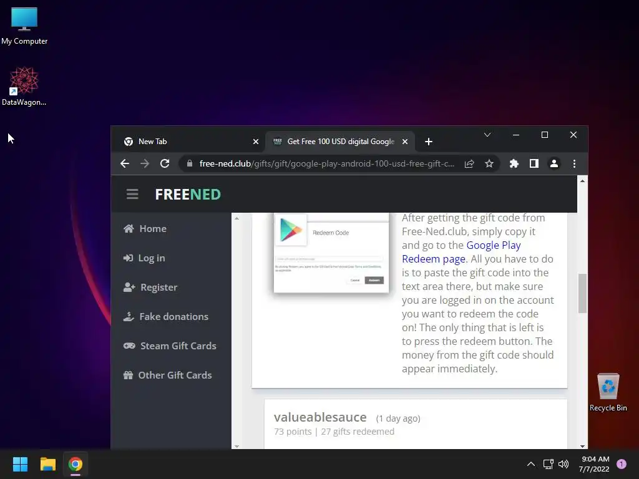Viewport: 639px width, 479px height.
Task: Close the New Tab tab
Action: (255, 142)
